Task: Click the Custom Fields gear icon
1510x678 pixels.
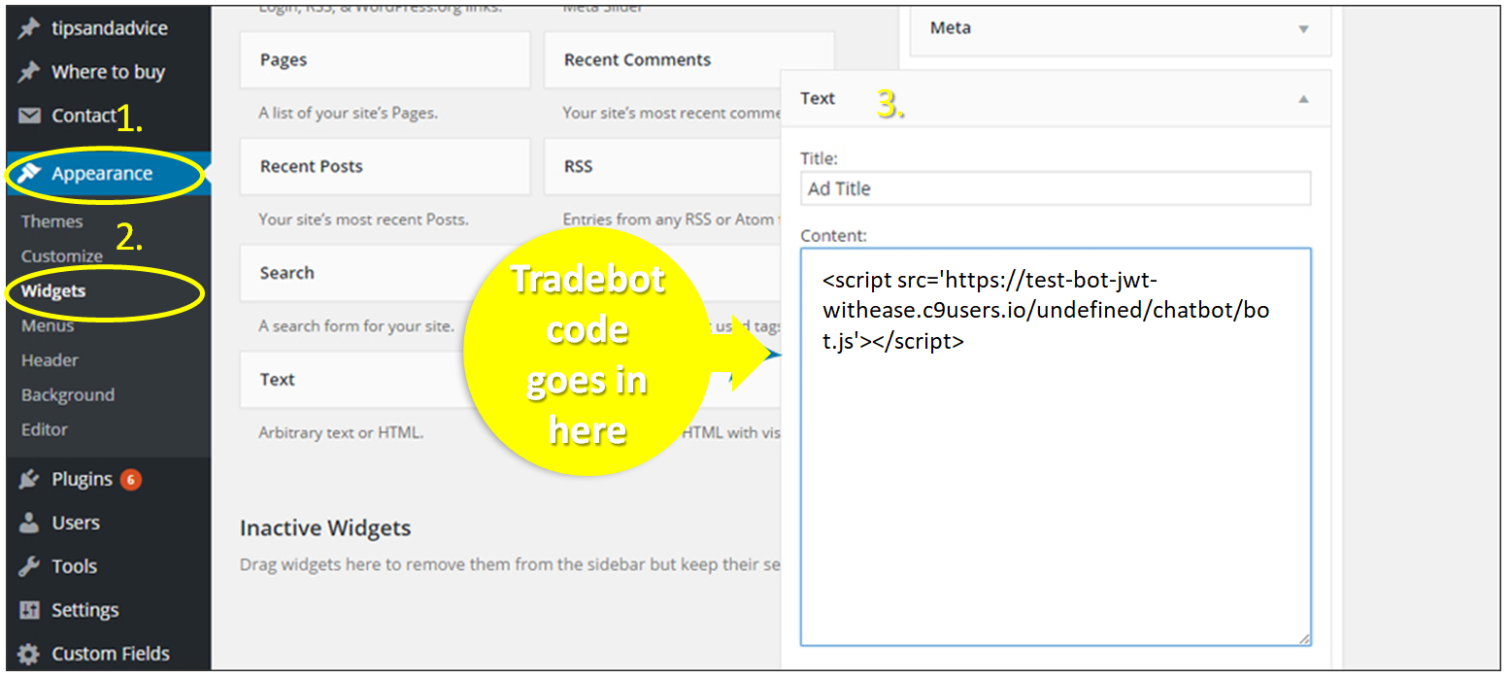Action: tap(29, 654)
